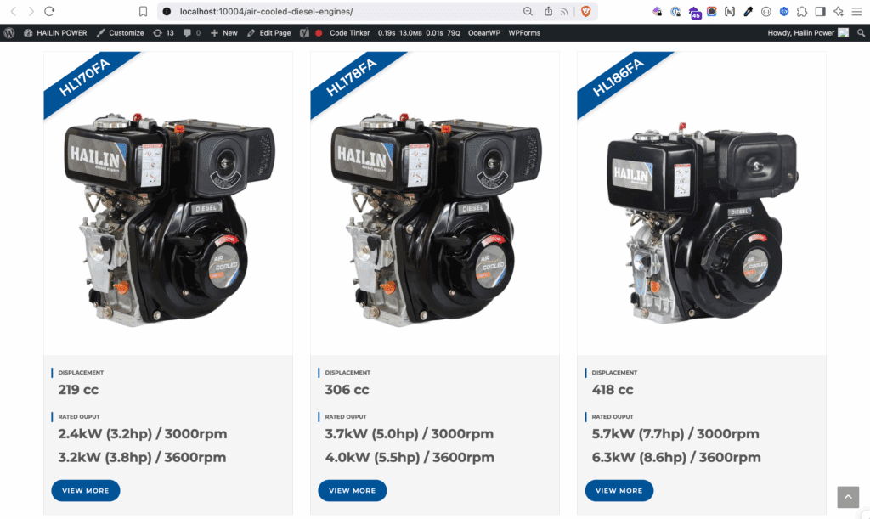Screen dimensions: 870x519
Task: Click 2.4kW (3.2hp) / 3000rpm text
Action: [x=143, y=433]
